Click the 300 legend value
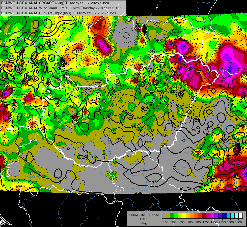The image size is (247, 227). click(174, 222)
